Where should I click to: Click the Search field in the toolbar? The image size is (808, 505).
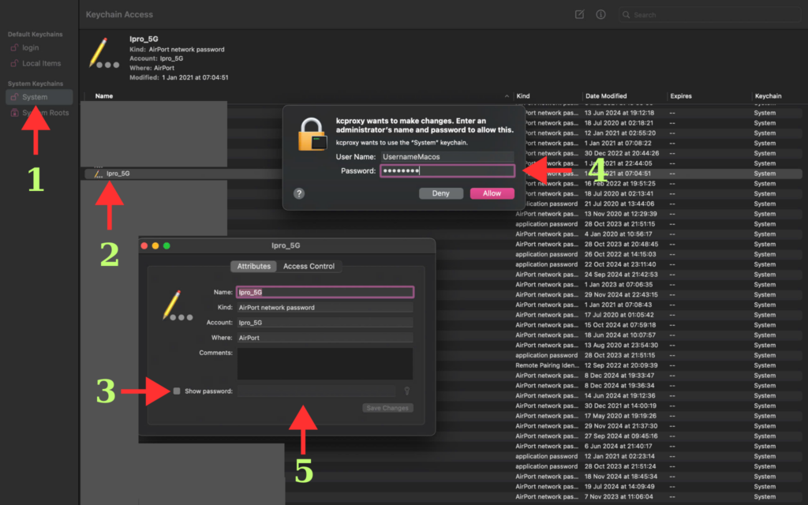tap(710, 15)
